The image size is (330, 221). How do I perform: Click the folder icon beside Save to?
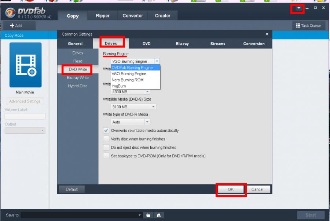[x=148, y=215]
